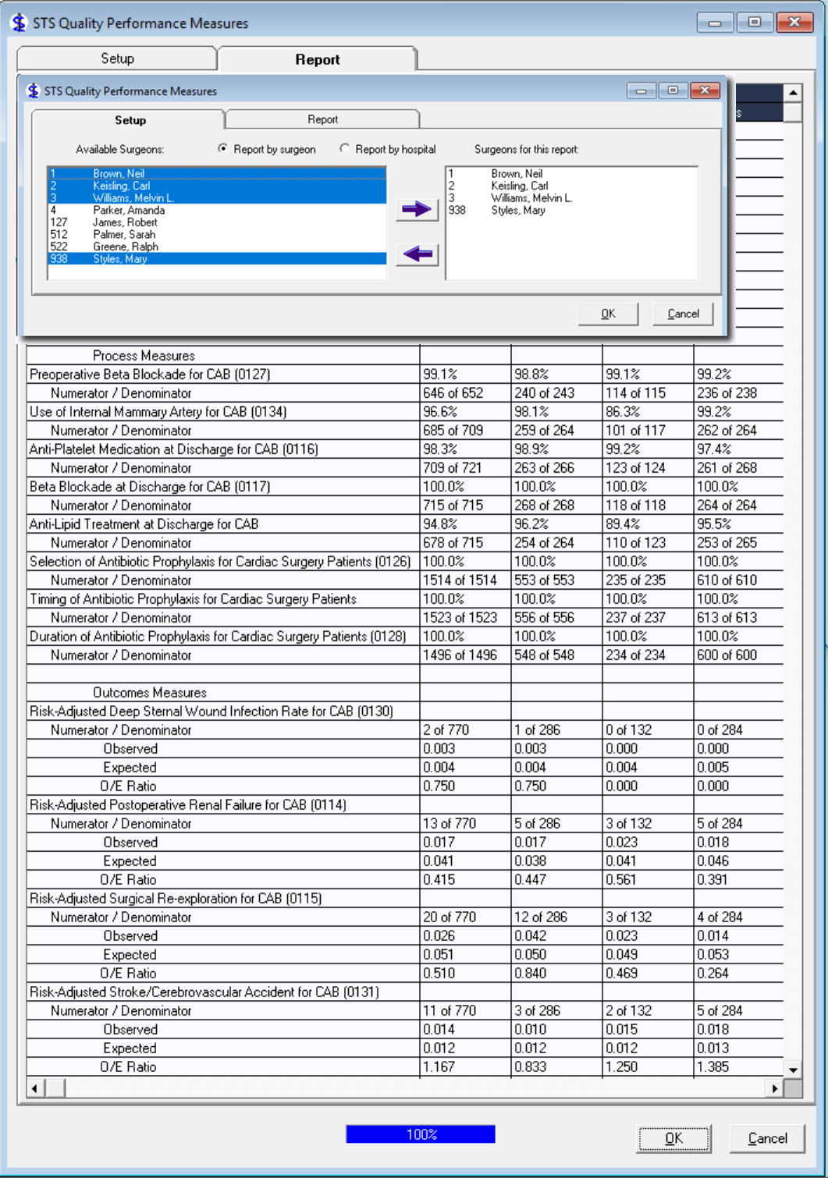Screen dimensions: 828x1178
Task: Click Anti-Lipid Treatment at Discharge for CAB
Action: (144, 524)
